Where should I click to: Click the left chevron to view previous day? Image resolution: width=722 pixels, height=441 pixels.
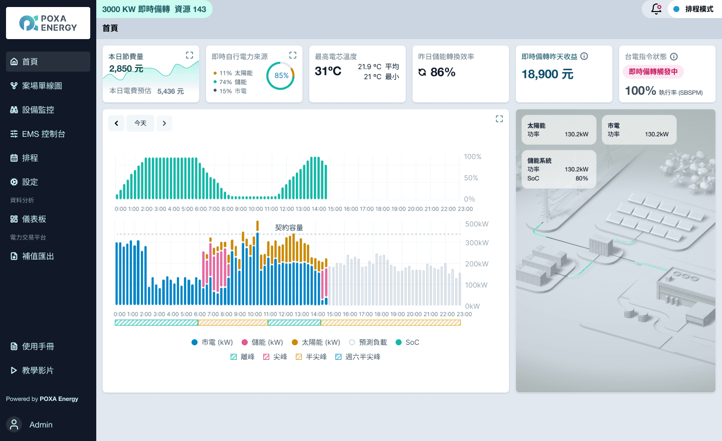click(x=116, y=123)
